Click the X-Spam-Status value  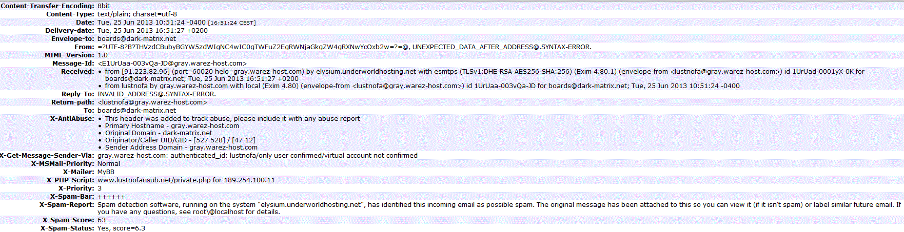pos(121,228)
